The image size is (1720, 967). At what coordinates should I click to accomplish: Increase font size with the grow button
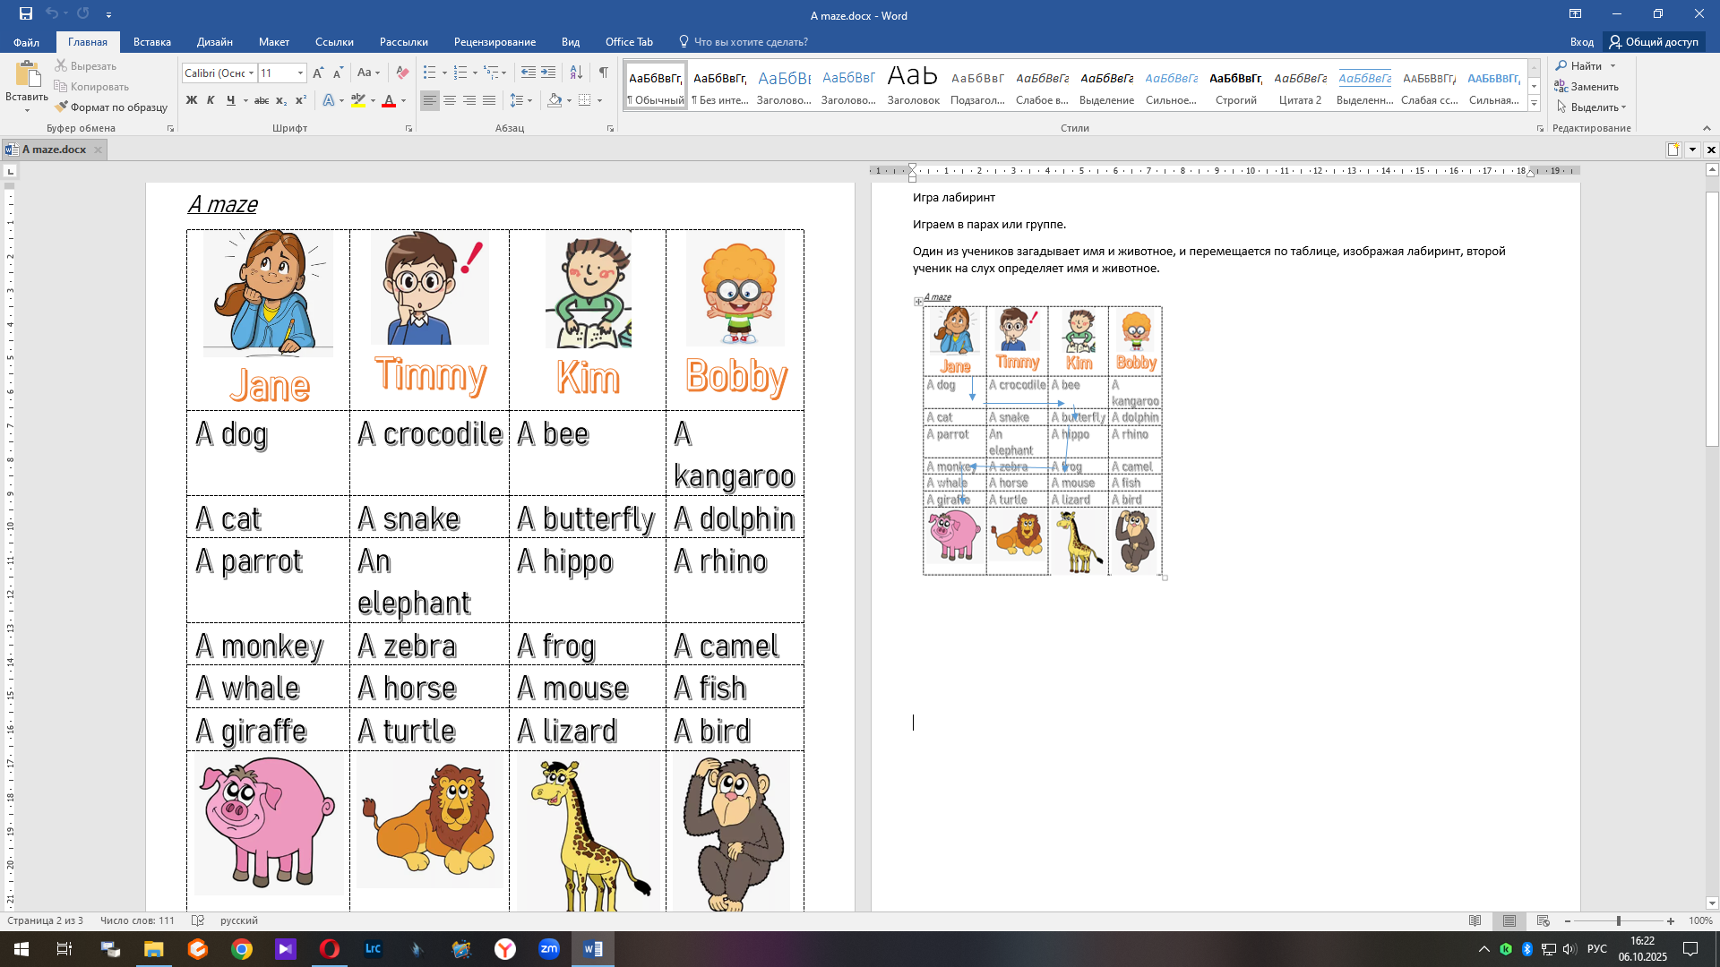(318, 73)
